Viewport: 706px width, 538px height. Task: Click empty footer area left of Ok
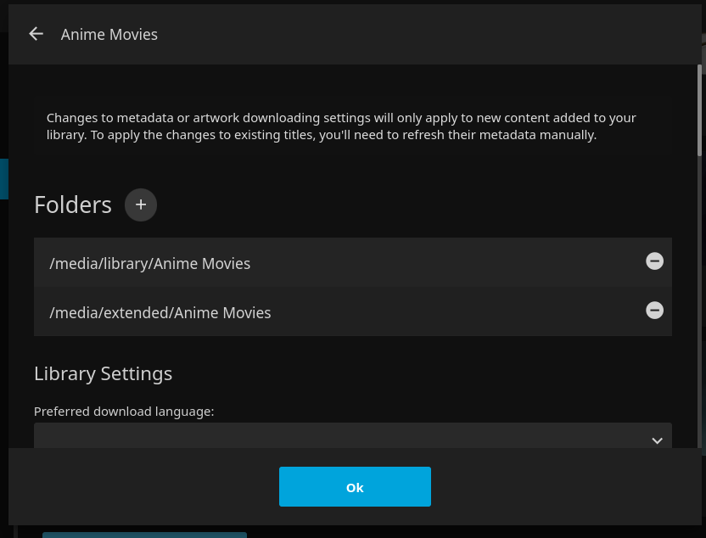pyautogui.click(x=144, y=486)
